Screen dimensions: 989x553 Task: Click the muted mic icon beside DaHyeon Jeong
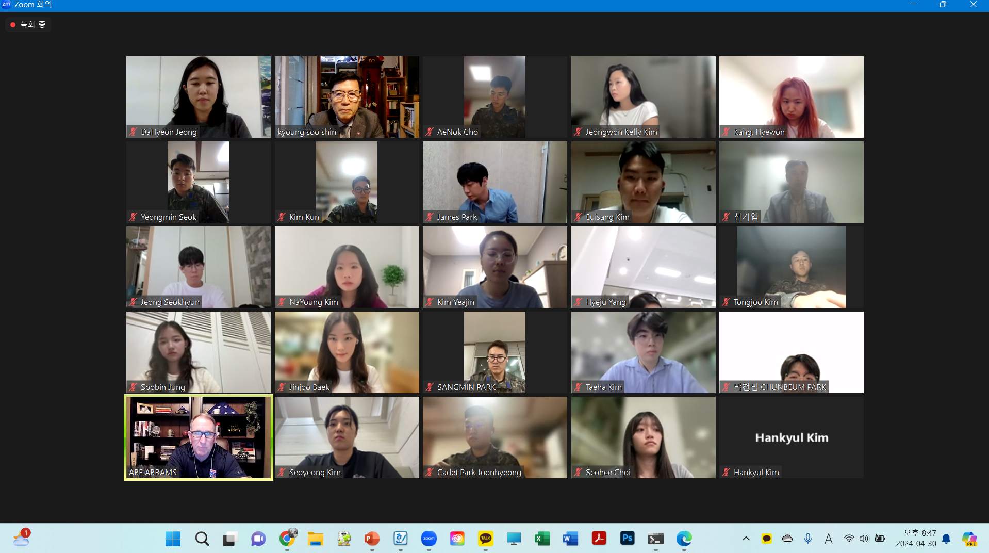pyautogui.click(x=133, y=132)
